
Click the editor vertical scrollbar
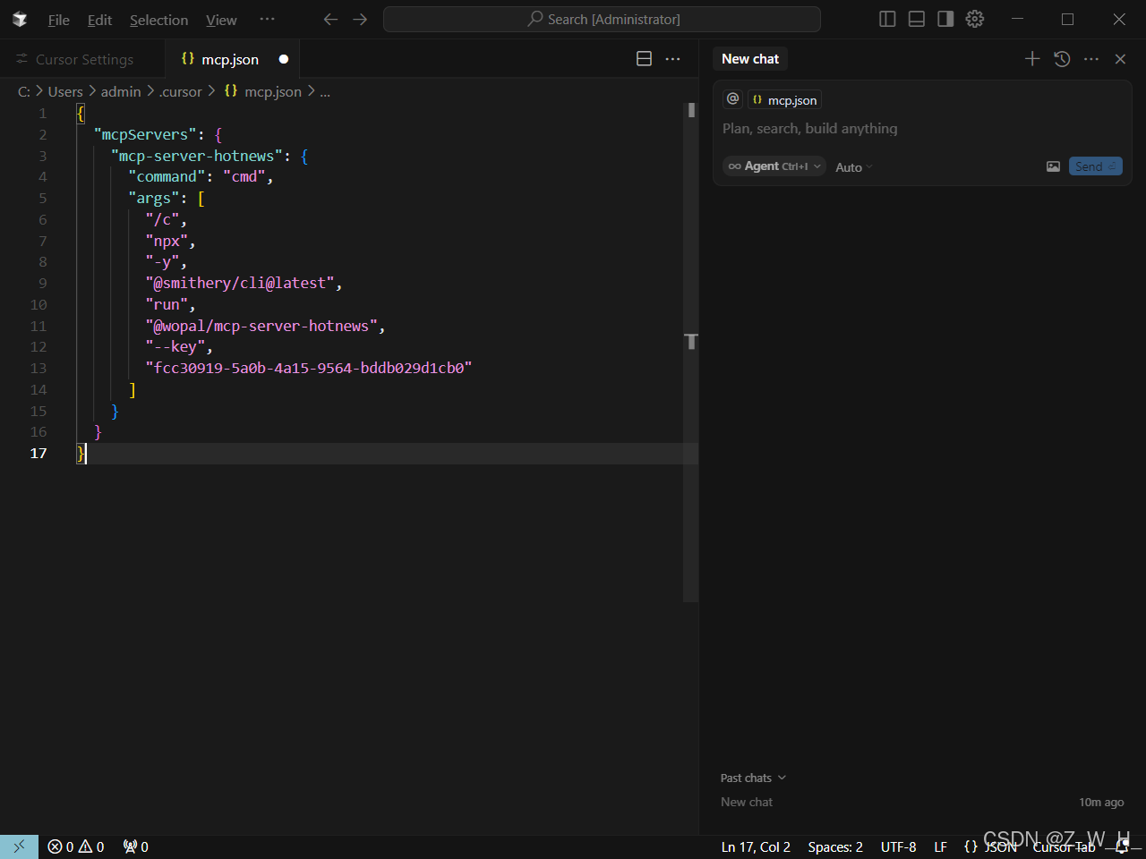coord(691,351)
